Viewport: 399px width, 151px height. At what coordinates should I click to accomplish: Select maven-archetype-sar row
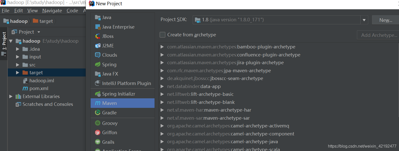point(279,118)
